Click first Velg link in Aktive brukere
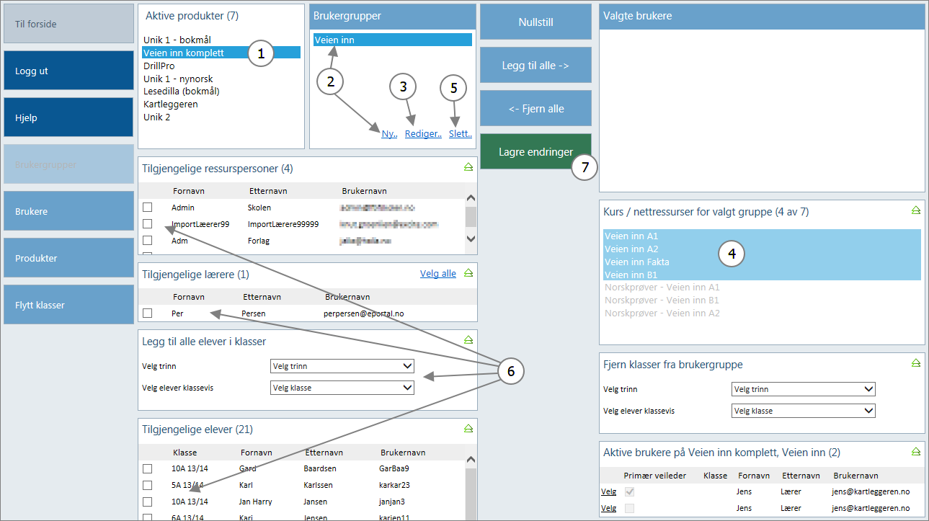 pos(609,491)
